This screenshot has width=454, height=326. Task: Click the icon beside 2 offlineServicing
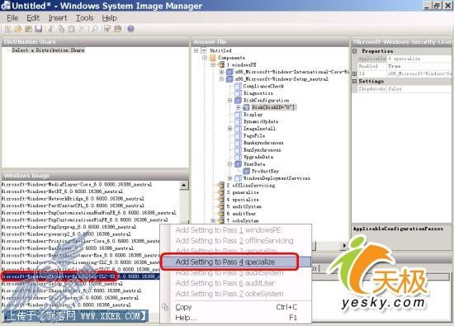(221, 186)
